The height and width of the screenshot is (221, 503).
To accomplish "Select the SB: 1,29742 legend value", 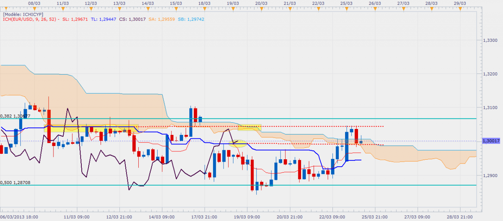I will tap(191, 19).
